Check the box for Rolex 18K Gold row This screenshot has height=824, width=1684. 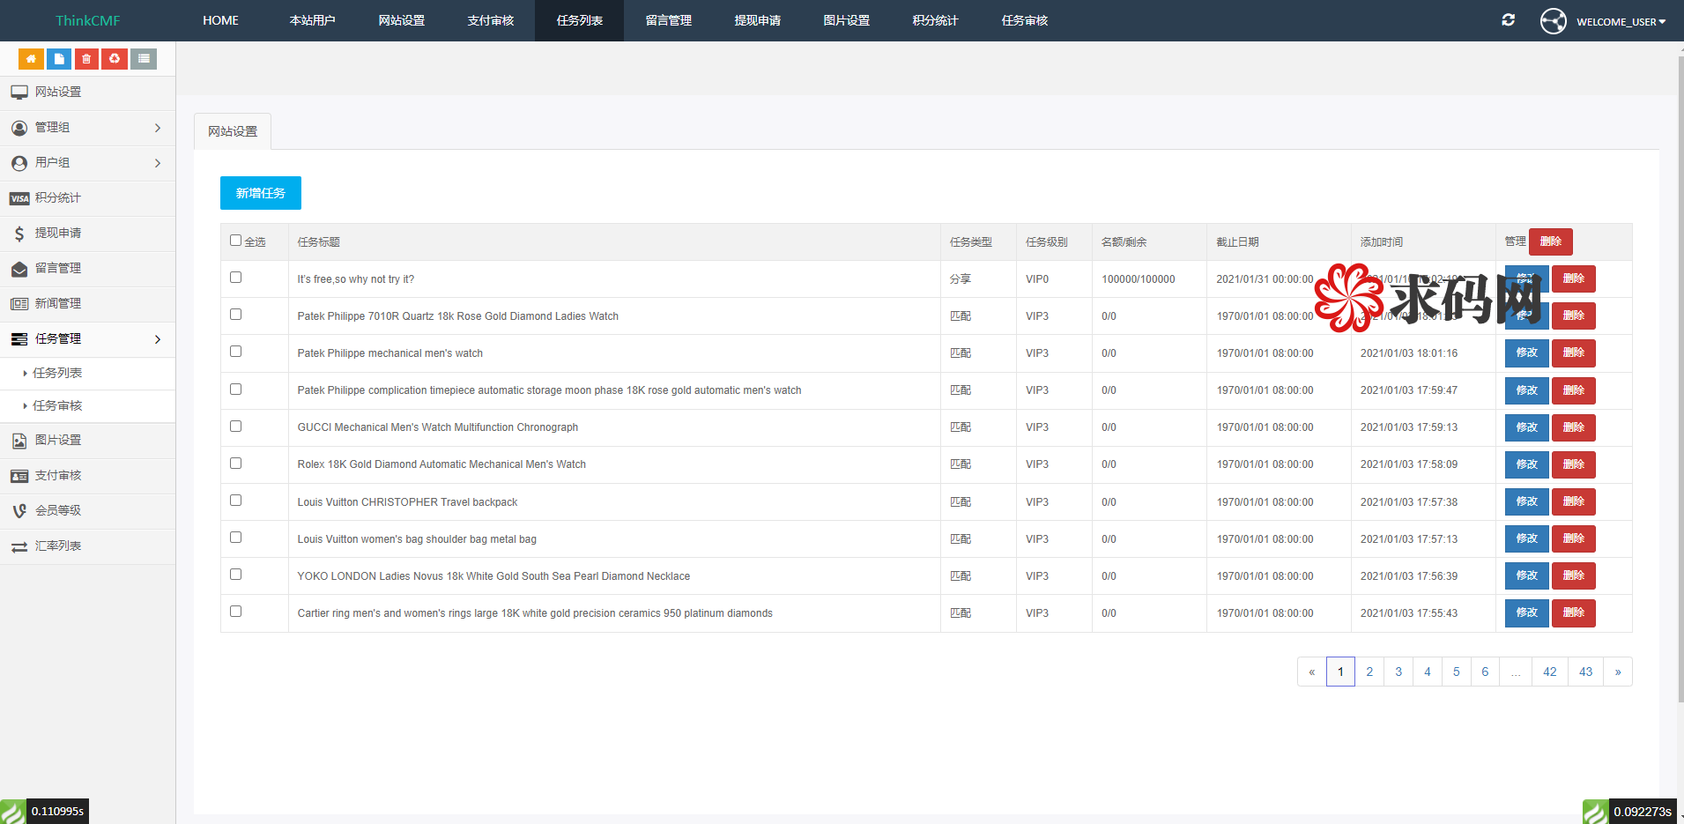235,464
